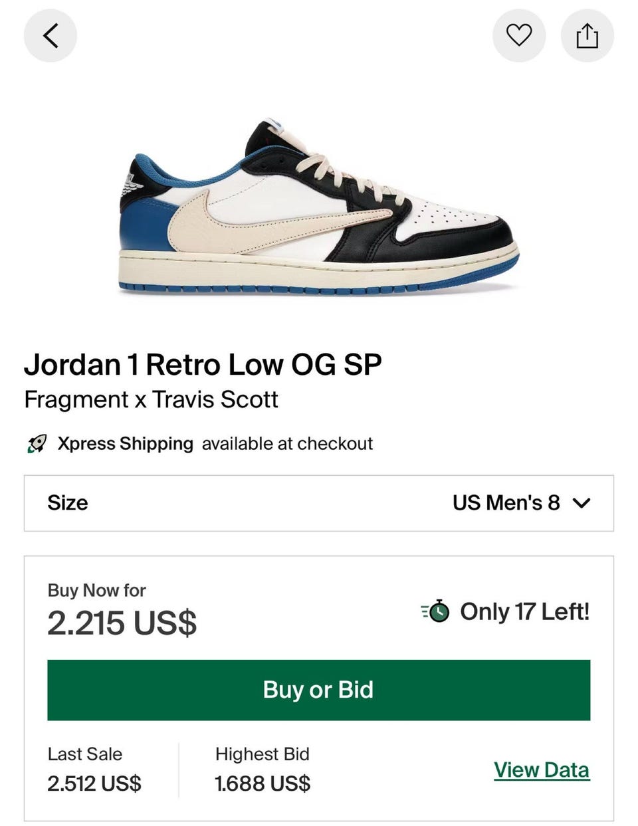Click the Fragment x Travis Scott subtitle
This screenshot has width=638, height=826.
click(151, 400)
